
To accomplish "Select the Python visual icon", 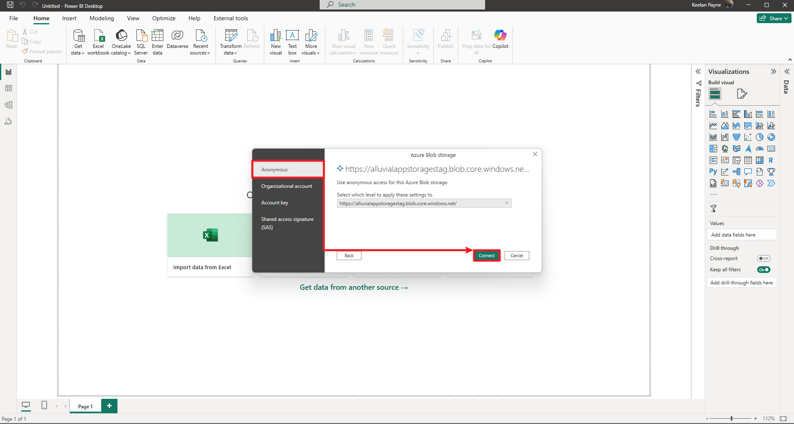I will [x=713, y=172].
